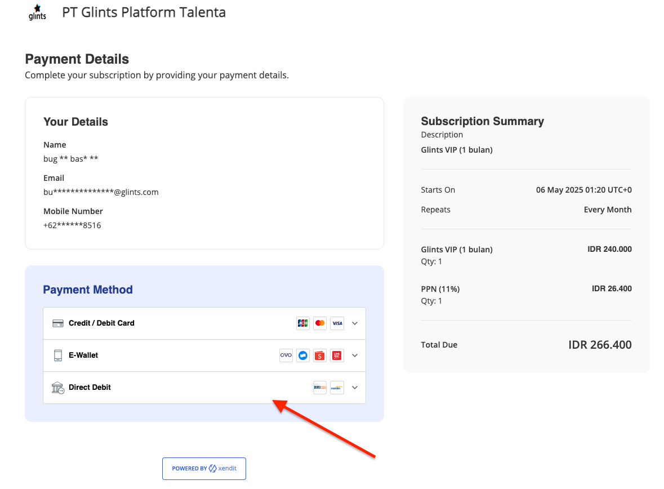Choose the OVO wallet logo

tap(286, 355)
